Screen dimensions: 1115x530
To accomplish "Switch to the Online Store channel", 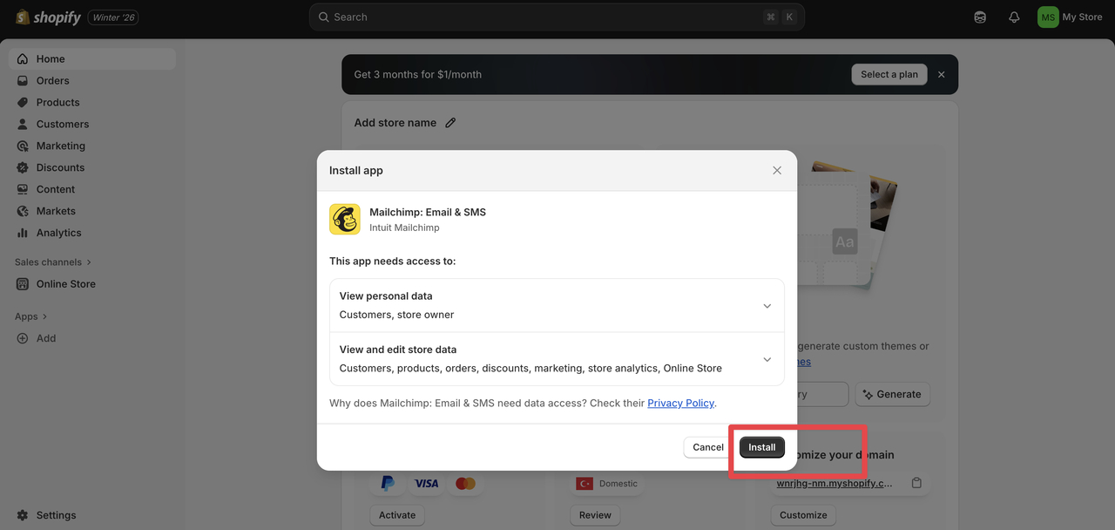I will [64, 283].
